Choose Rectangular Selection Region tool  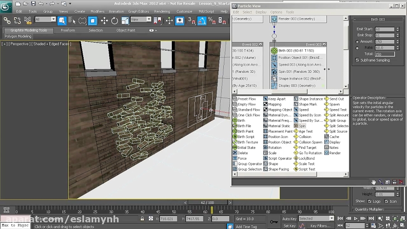pyautogui.click(x=82, y=20)
